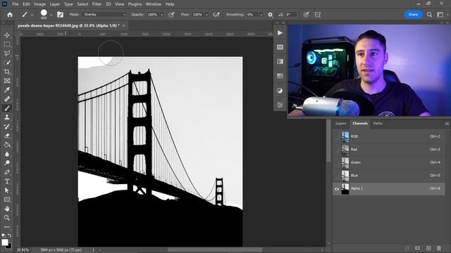
Task: Select the Crop tool
Action: tap(7, 72)
